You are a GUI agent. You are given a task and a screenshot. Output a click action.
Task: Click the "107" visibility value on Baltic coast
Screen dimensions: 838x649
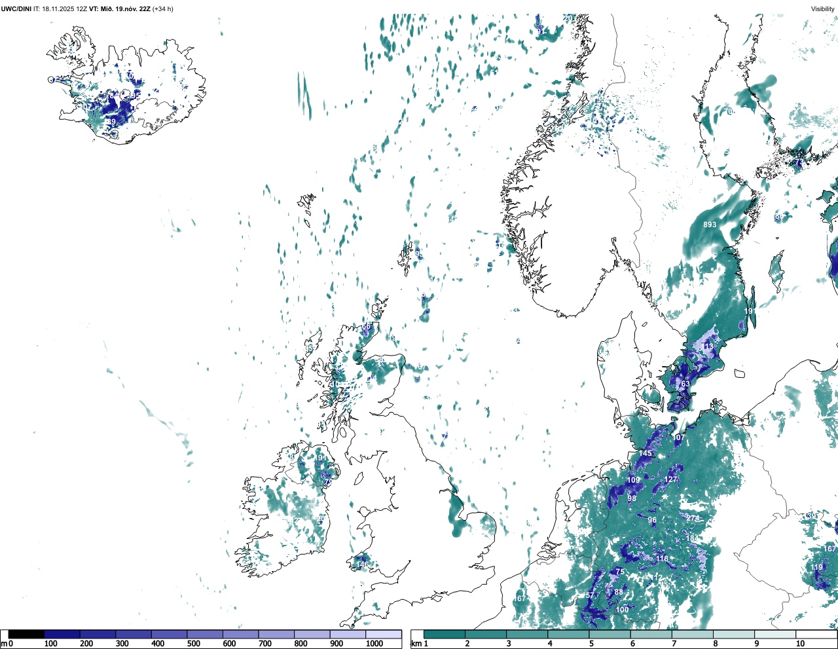point(678,437)
